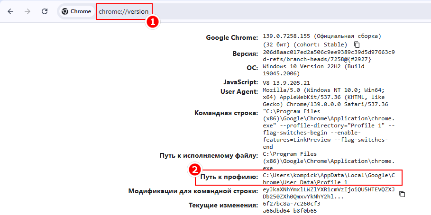Reload the chrome://version page
The width and height of the screenshot is (431, 215).
[x=44, y=11]
